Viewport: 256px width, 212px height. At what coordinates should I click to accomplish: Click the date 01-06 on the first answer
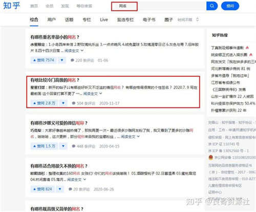(x=103, y=60)
